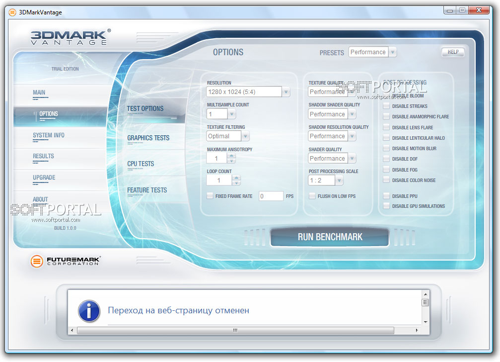Switch to Feature Tests tab
Image resolution: width=500 pixels, height=362 pixels.
(x=147, y=190)
